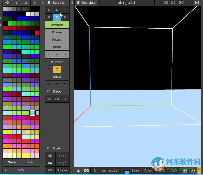
Task: Toggle Mirror along the Y axis
Action: 57,69
